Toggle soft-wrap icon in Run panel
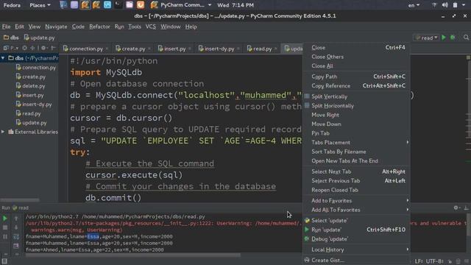The image size is (471, 265). pyautogui.click(x=16, y=237)
